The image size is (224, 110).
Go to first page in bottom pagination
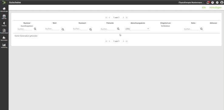pos(106,41)
